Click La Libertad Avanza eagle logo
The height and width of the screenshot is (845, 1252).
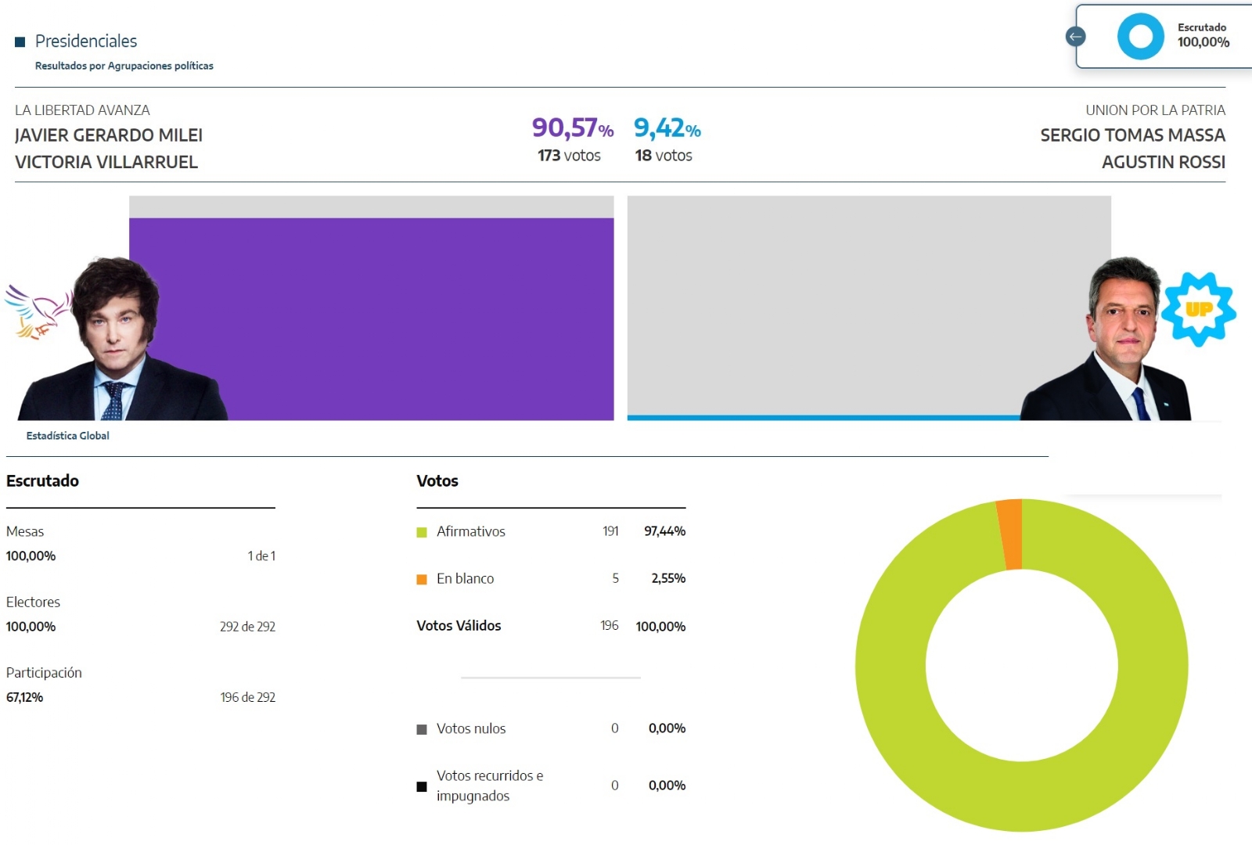tap(38, 311)
